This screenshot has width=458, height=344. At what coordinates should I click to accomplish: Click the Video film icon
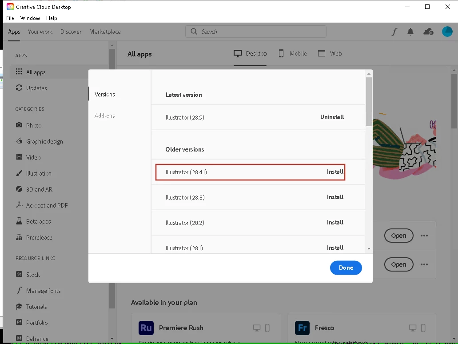point(19,157)
